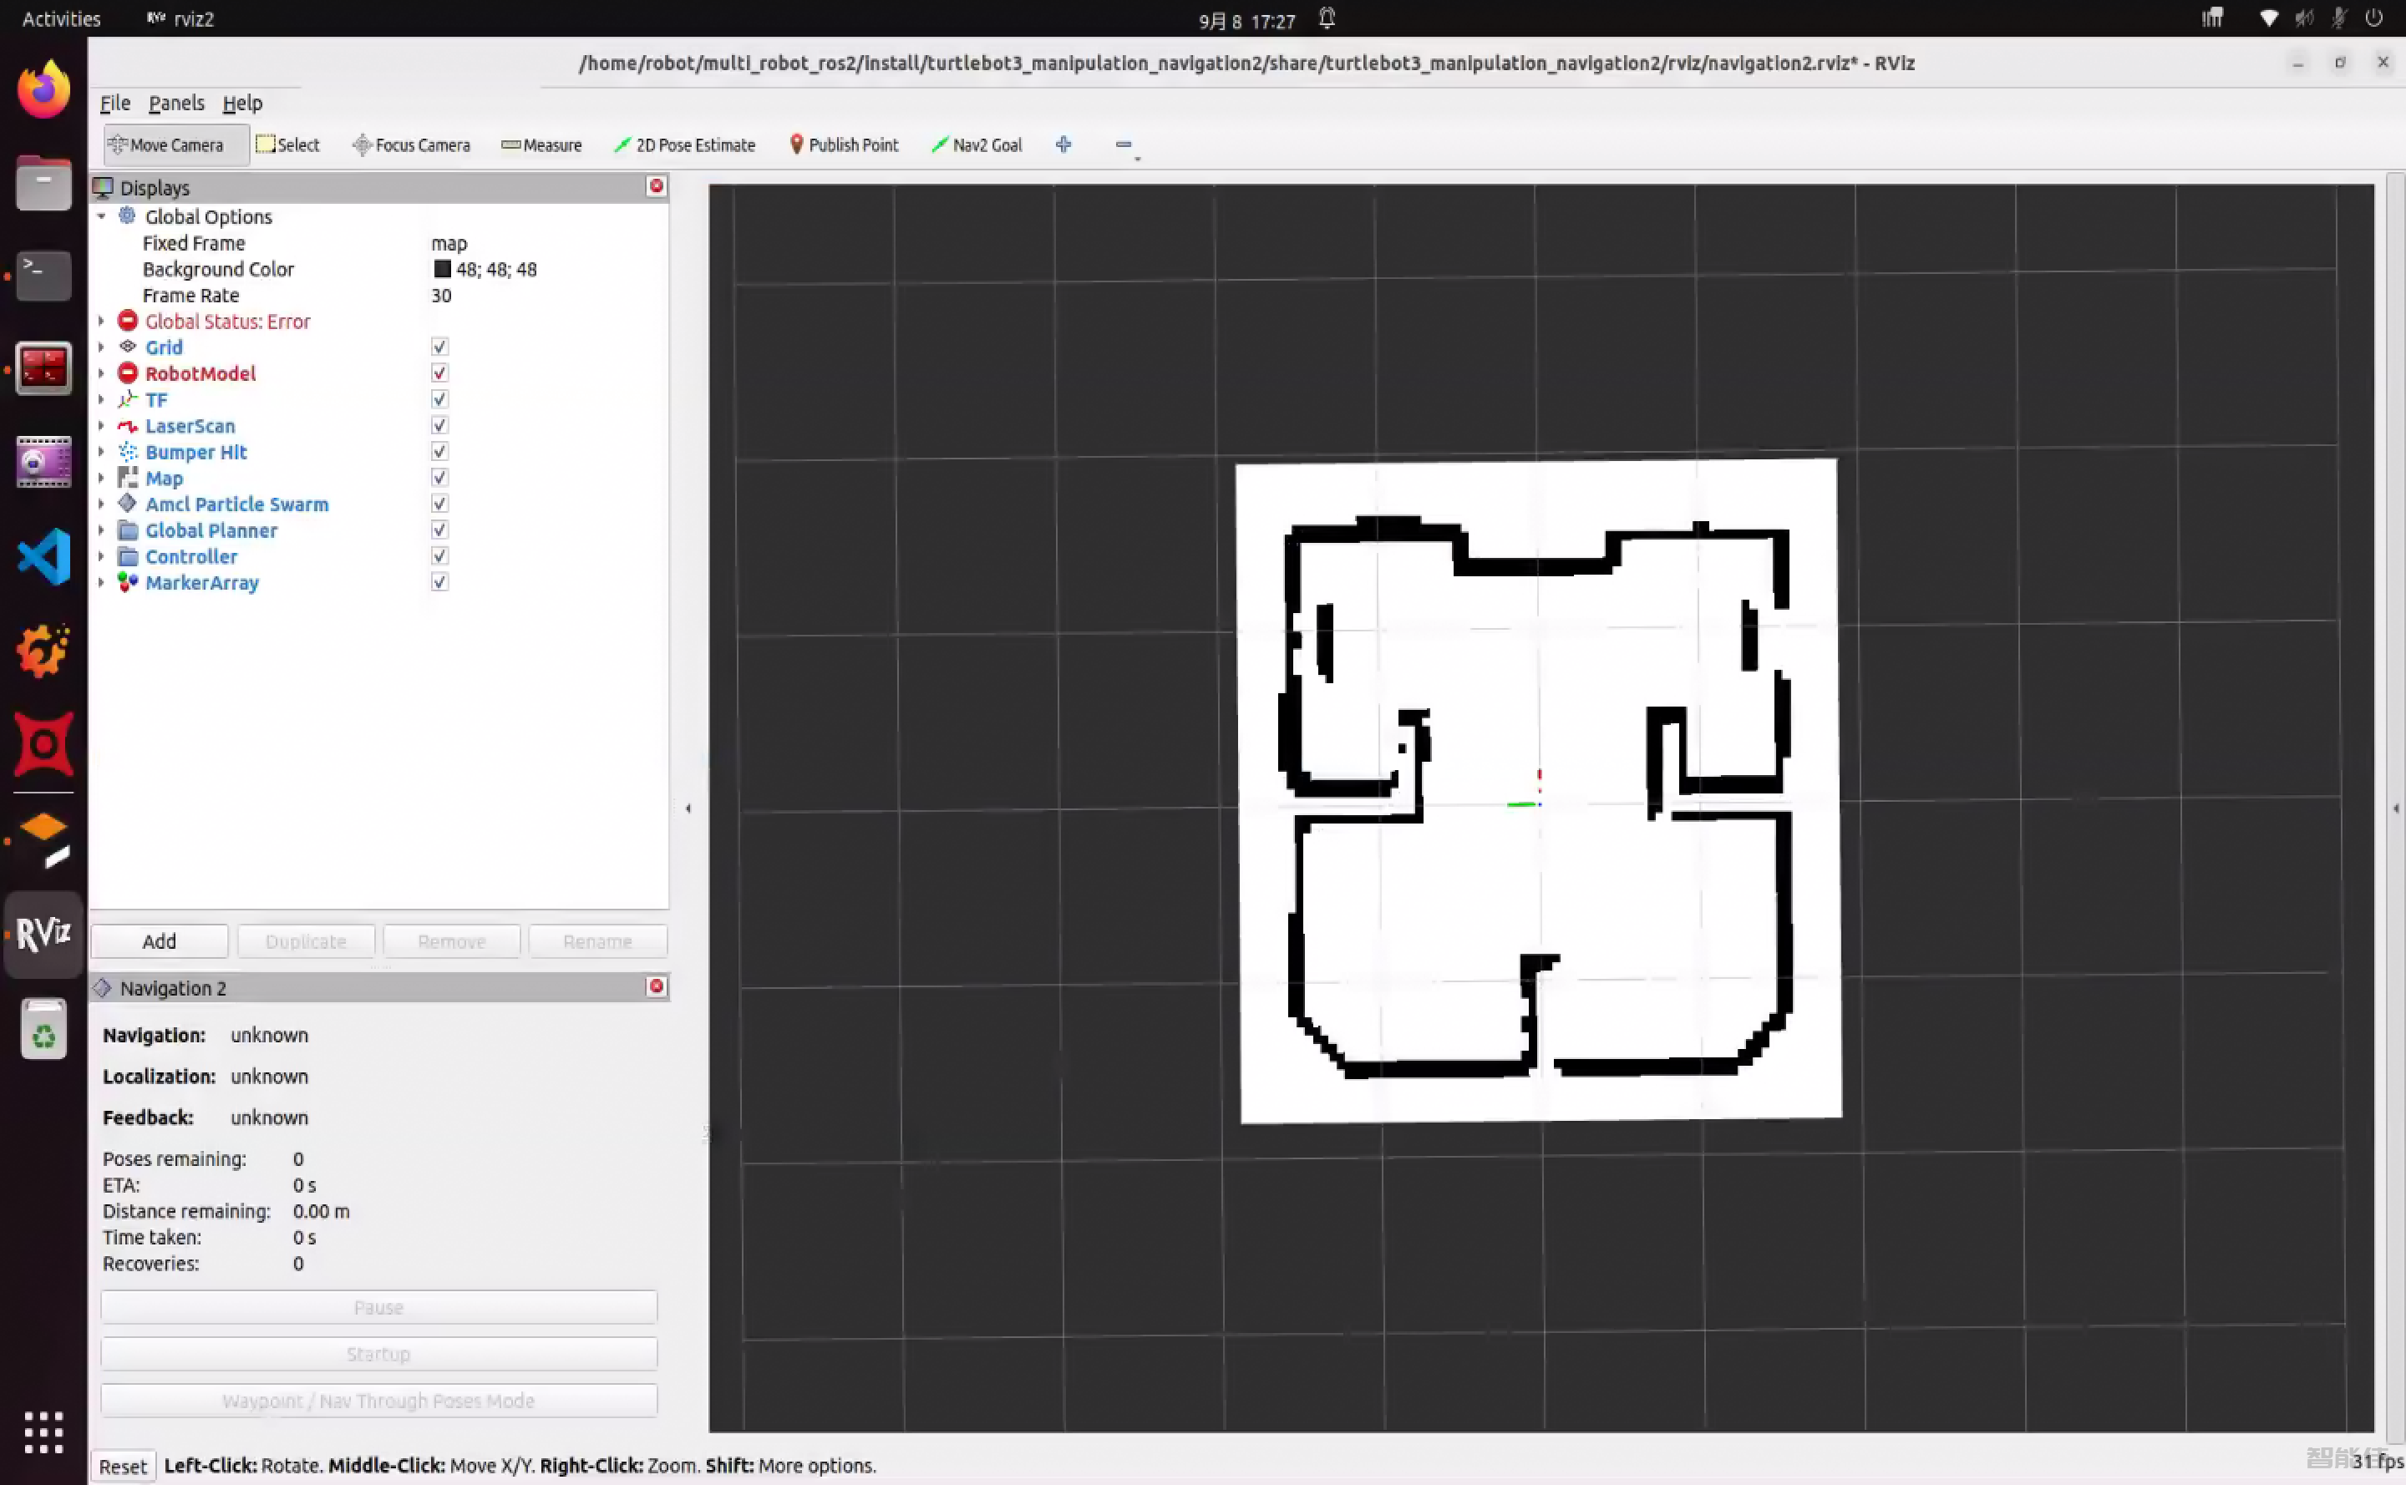
Task: Activate the Nav2 Goal tool
Action: coord(977,145)
